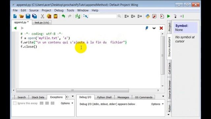Select the Debug I/O tab
This screenshot has width=211, height=119.
(85, 97)
